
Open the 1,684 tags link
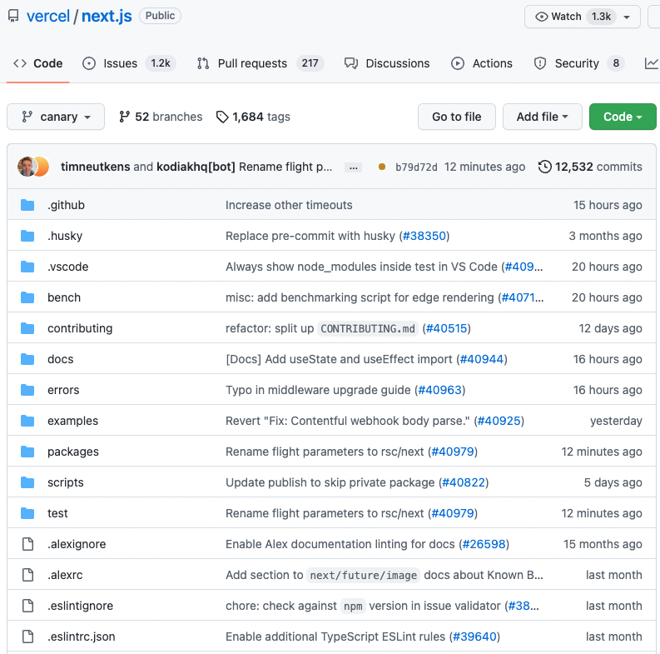pos(253,117)
